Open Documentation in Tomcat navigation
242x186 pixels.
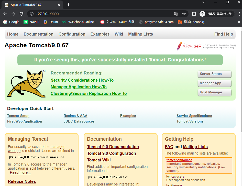click(x=39, y=34)
